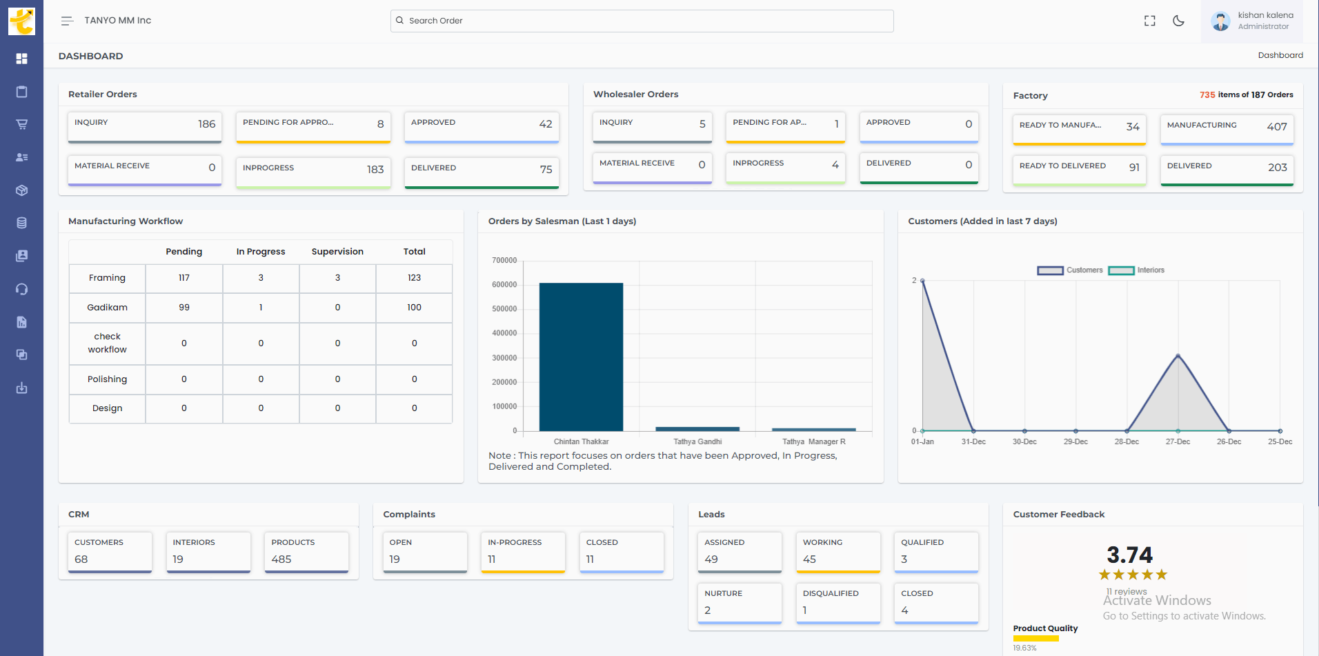Click the download tray sidebar icon
The image size is (1319, 656).
[21, 388]
